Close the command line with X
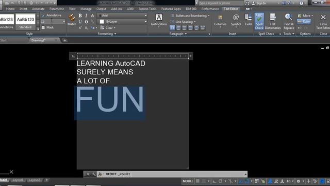 click(x=88, y=174)
